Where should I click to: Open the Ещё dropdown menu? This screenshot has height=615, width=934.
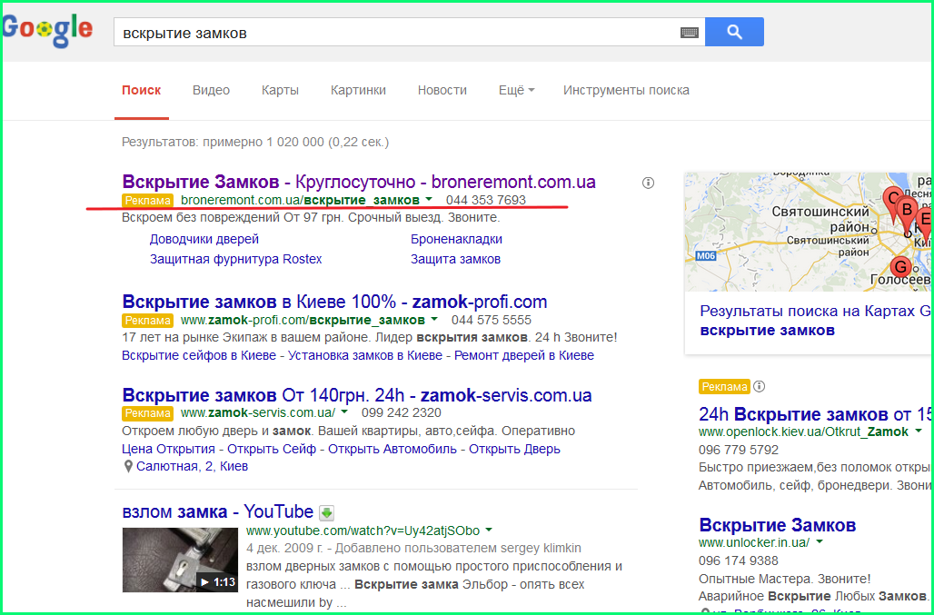[x=516, y=91]
